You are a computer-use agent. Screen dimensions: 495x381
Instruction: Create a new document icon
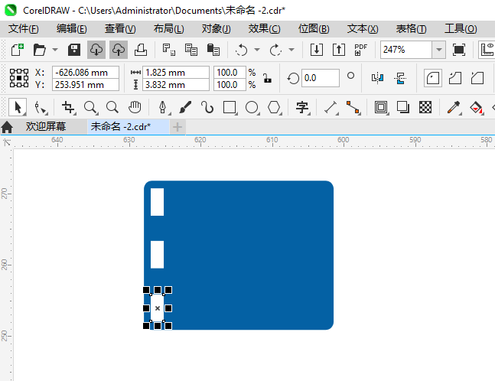coord(18,50)
